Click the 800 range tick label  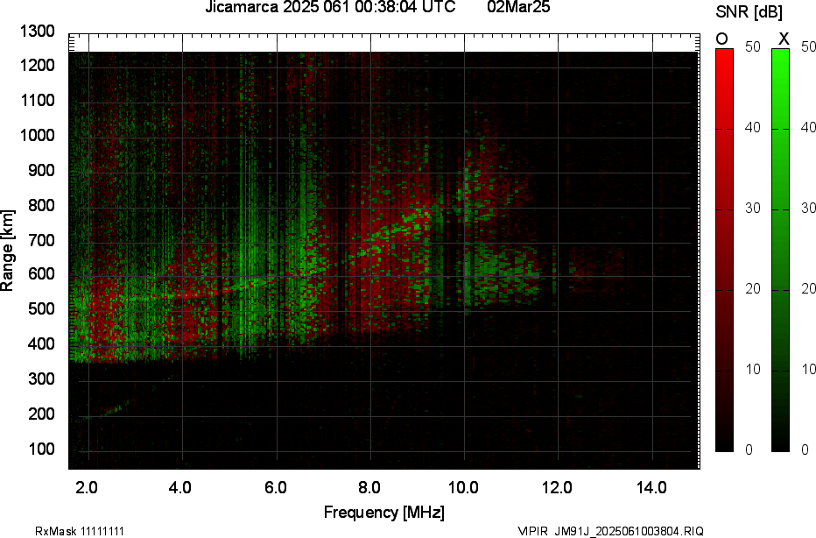click(x=41, y=205)
